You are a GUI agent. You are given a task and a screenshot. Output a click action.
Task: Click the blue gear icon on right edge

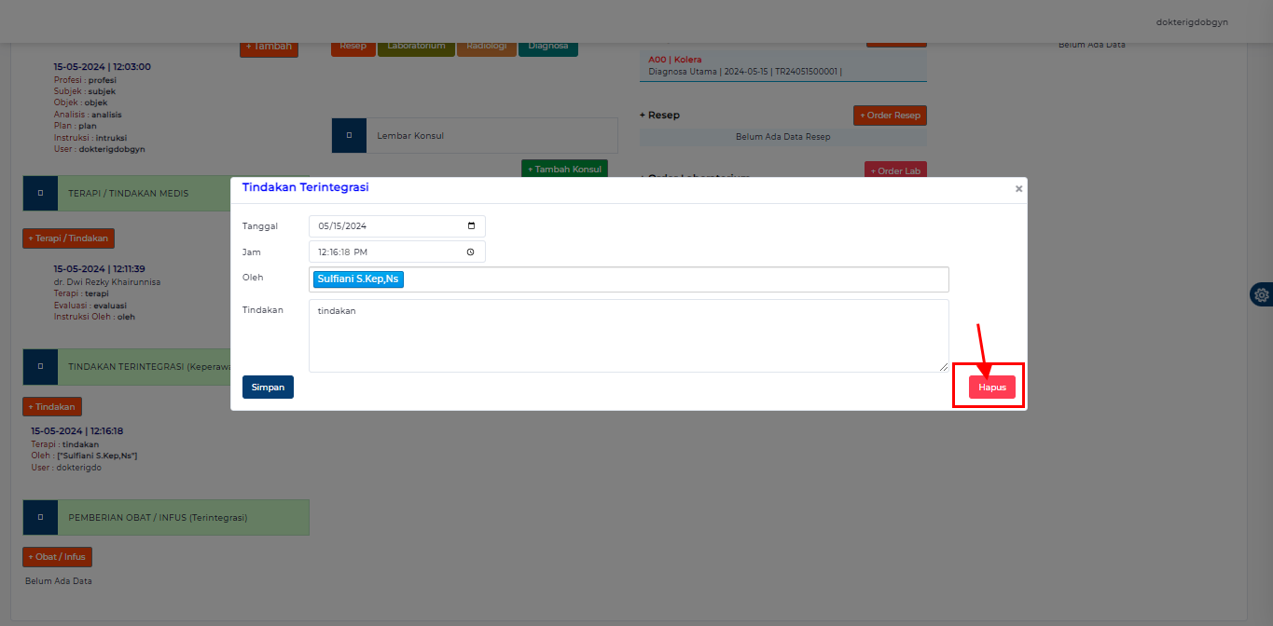pyautogui.click(x=1261, y=293)
